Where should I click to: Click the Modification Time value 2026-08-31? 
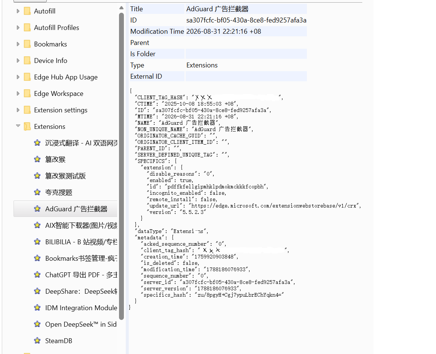[223, 31]
